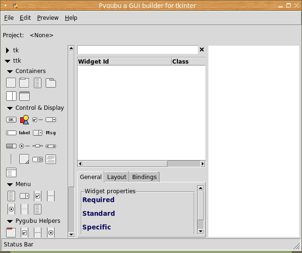Select the Treeview widget icon
Screen dimensions: 302x253
(x=11, y=172)
